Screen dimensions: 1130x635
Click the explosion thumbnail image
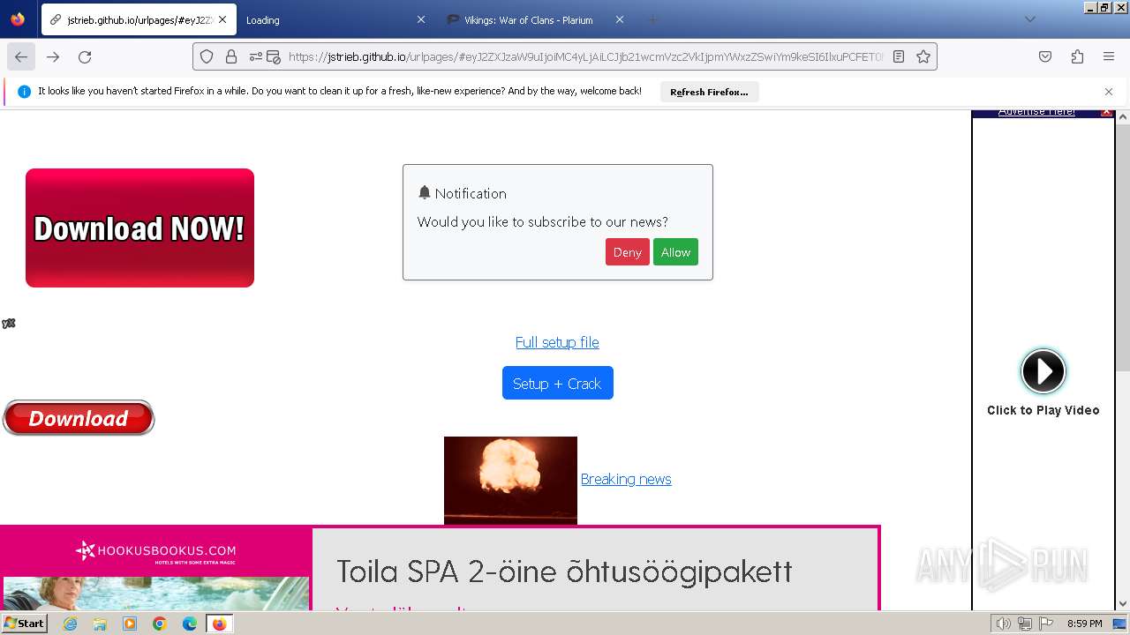tap(510, 480)
